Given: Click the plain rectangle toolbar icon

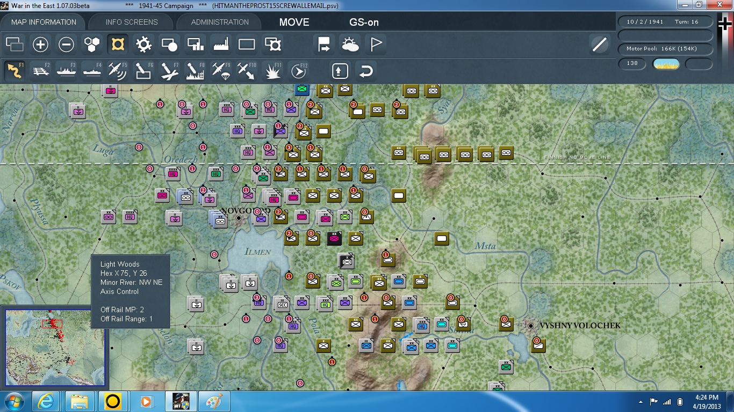Looking at the screenshot, I should [x=247, y=45].
